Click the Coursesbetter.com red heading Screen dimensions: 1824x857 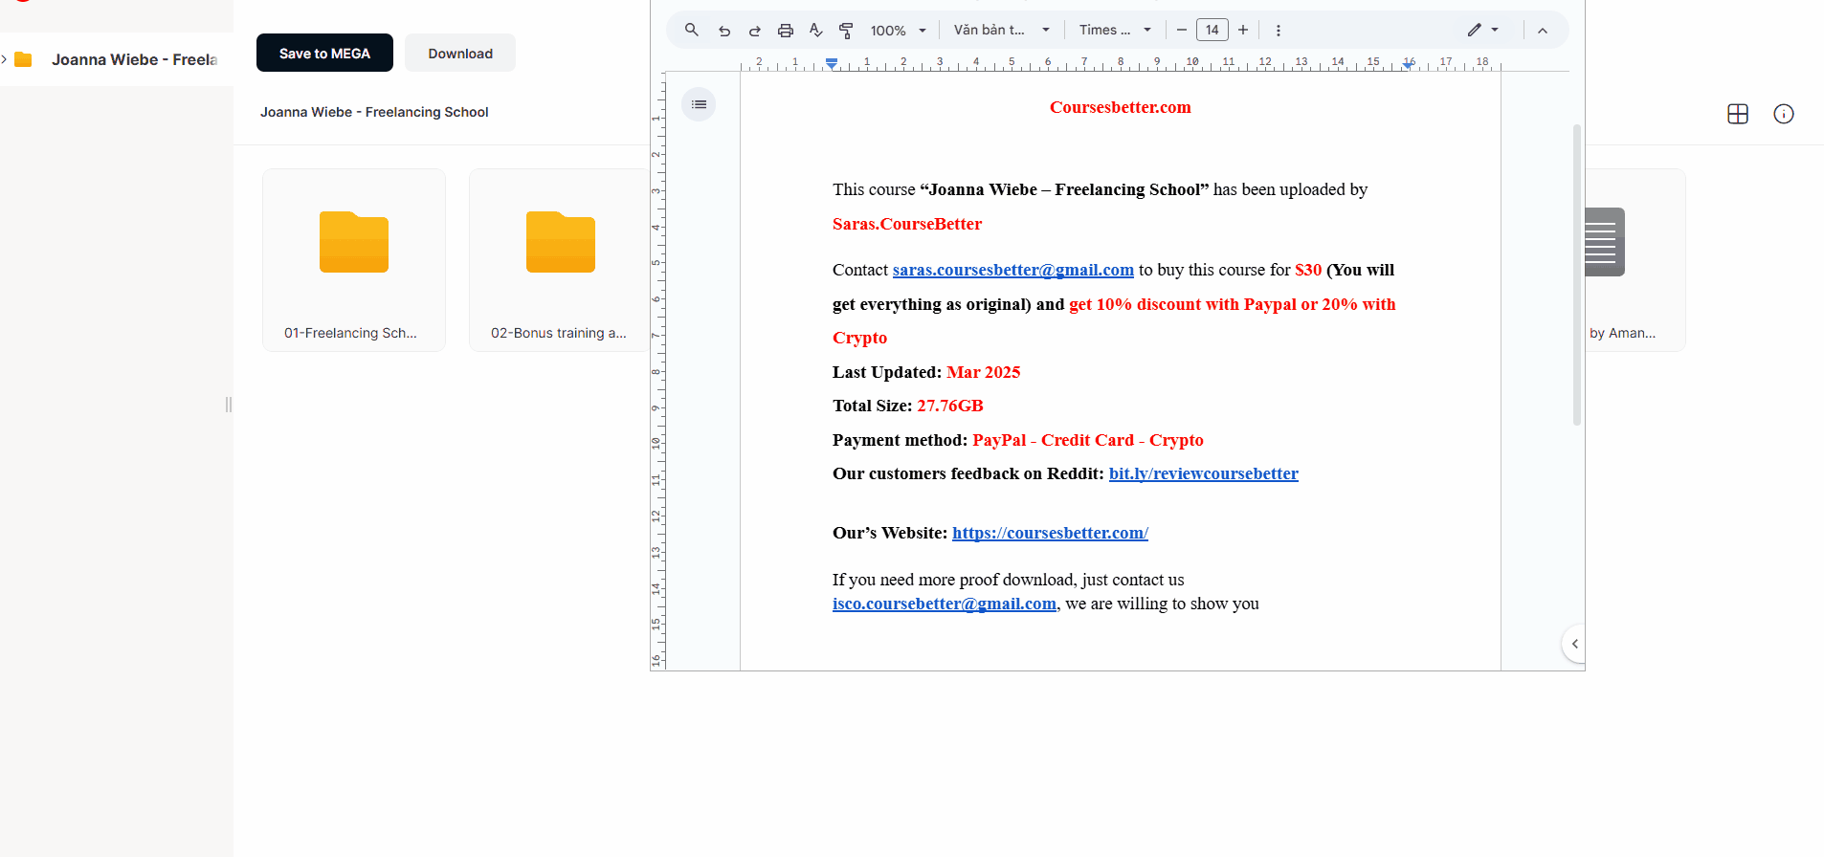[x=1120, y=107]
